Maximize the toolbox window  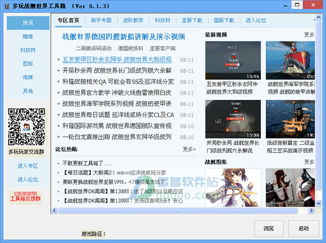click(297, 5)
